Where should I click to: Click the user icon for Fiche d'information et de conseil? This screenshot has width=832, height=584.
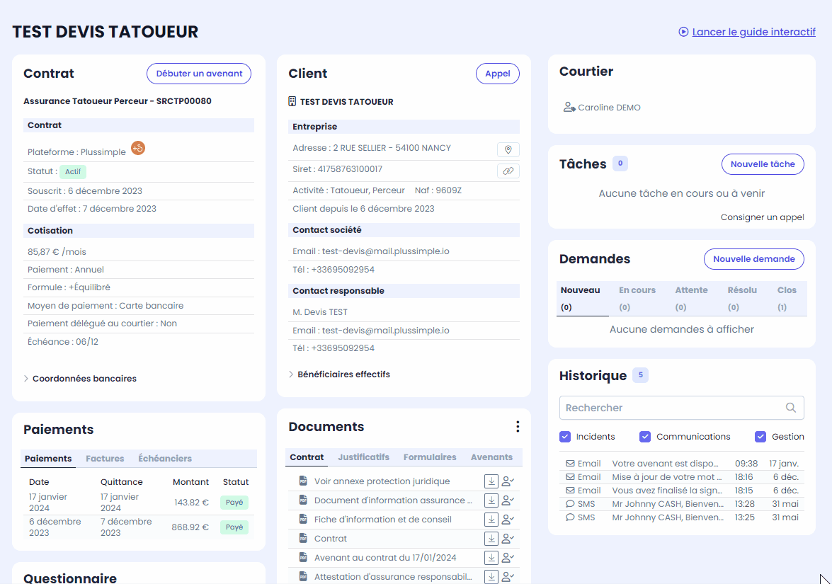508,520
